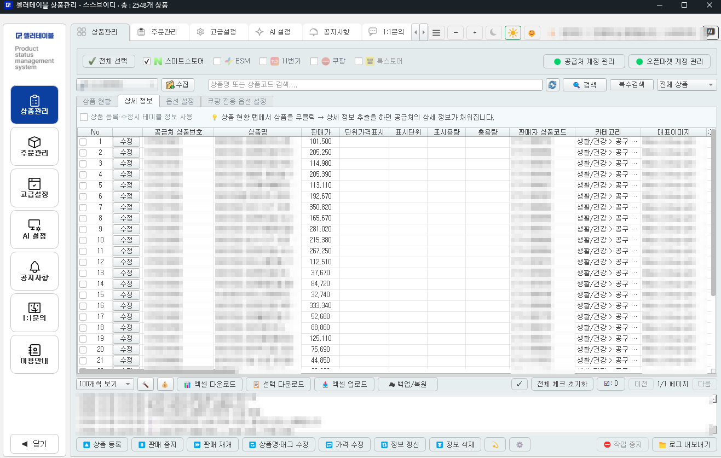Open 고급설정 in the left sidebar
This screenshot has height=458, width=721.
pos(34,188)
